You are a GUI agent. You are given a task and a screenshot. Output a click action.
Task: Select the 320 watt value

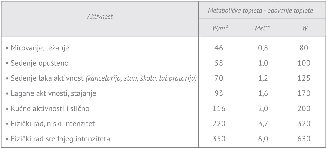click(304, 124)
